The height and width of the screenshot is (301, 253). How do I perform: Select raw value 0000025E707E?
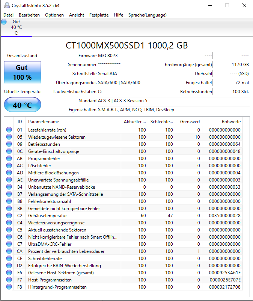(x=225, y=280)
